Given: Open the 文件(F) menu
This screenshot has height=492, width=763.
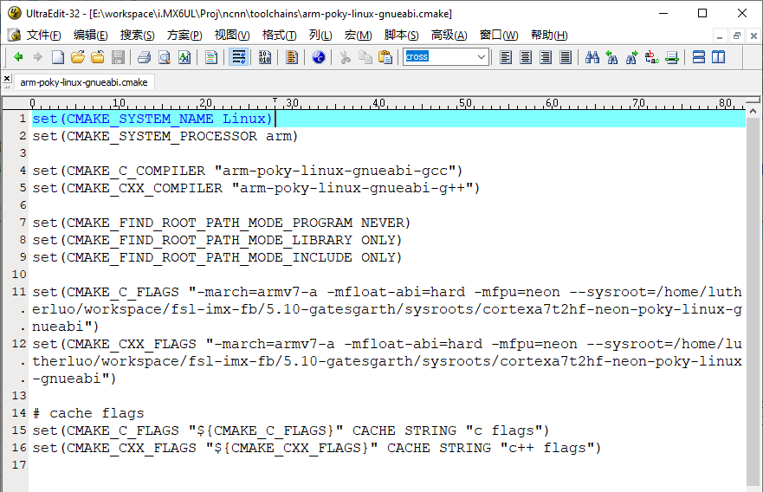Looking at the screenshot, I should [43, 35].
